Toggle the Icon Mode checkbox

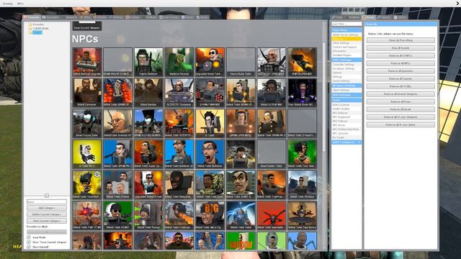click(29, 237)
